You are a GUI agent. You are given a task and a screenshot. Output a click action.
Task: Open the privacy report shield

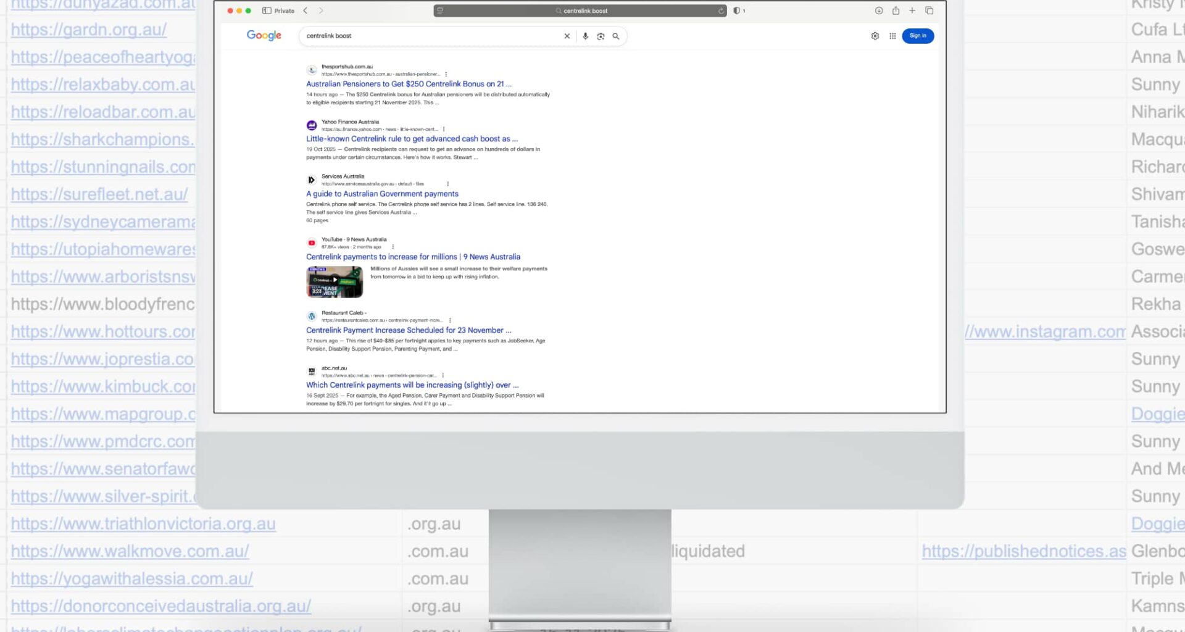click(736, 10)
